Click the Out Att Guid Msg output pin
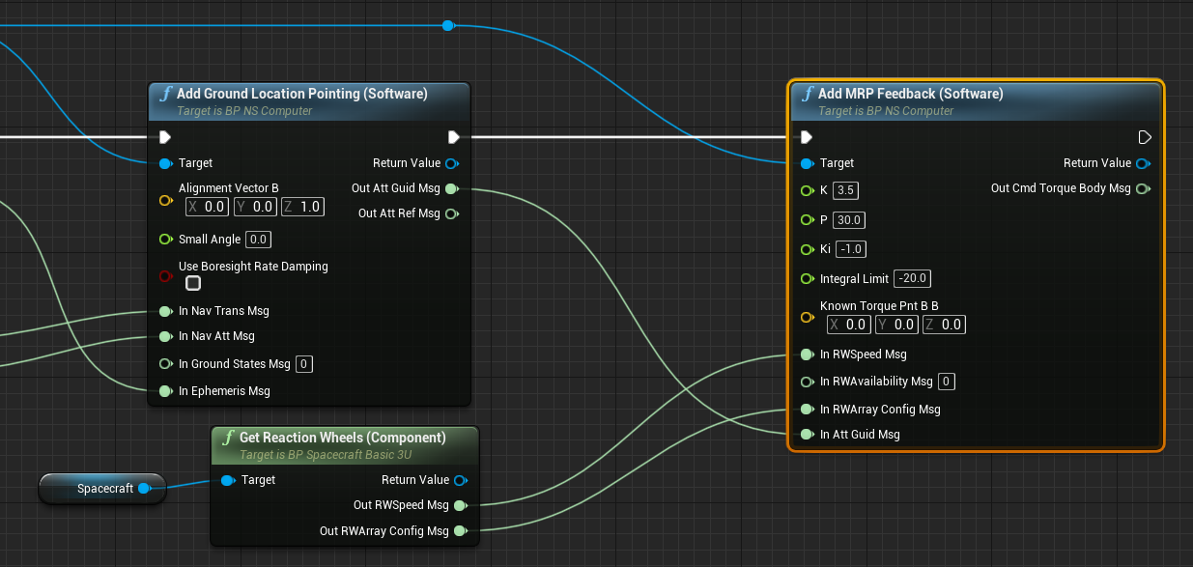 (x=452, y=189)
